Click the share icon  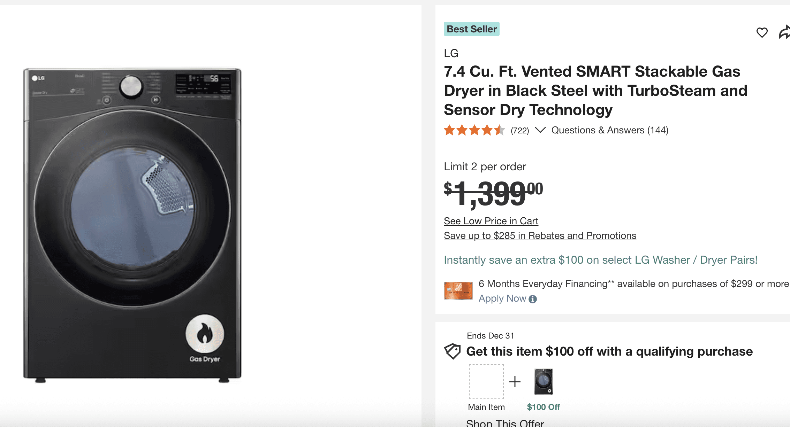[x=785, y=32]
